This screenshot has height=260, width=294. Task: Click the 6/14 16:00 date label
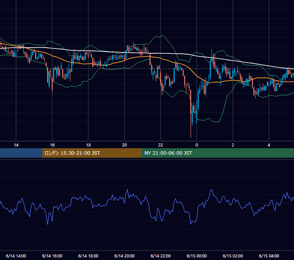tap(52, 256)
